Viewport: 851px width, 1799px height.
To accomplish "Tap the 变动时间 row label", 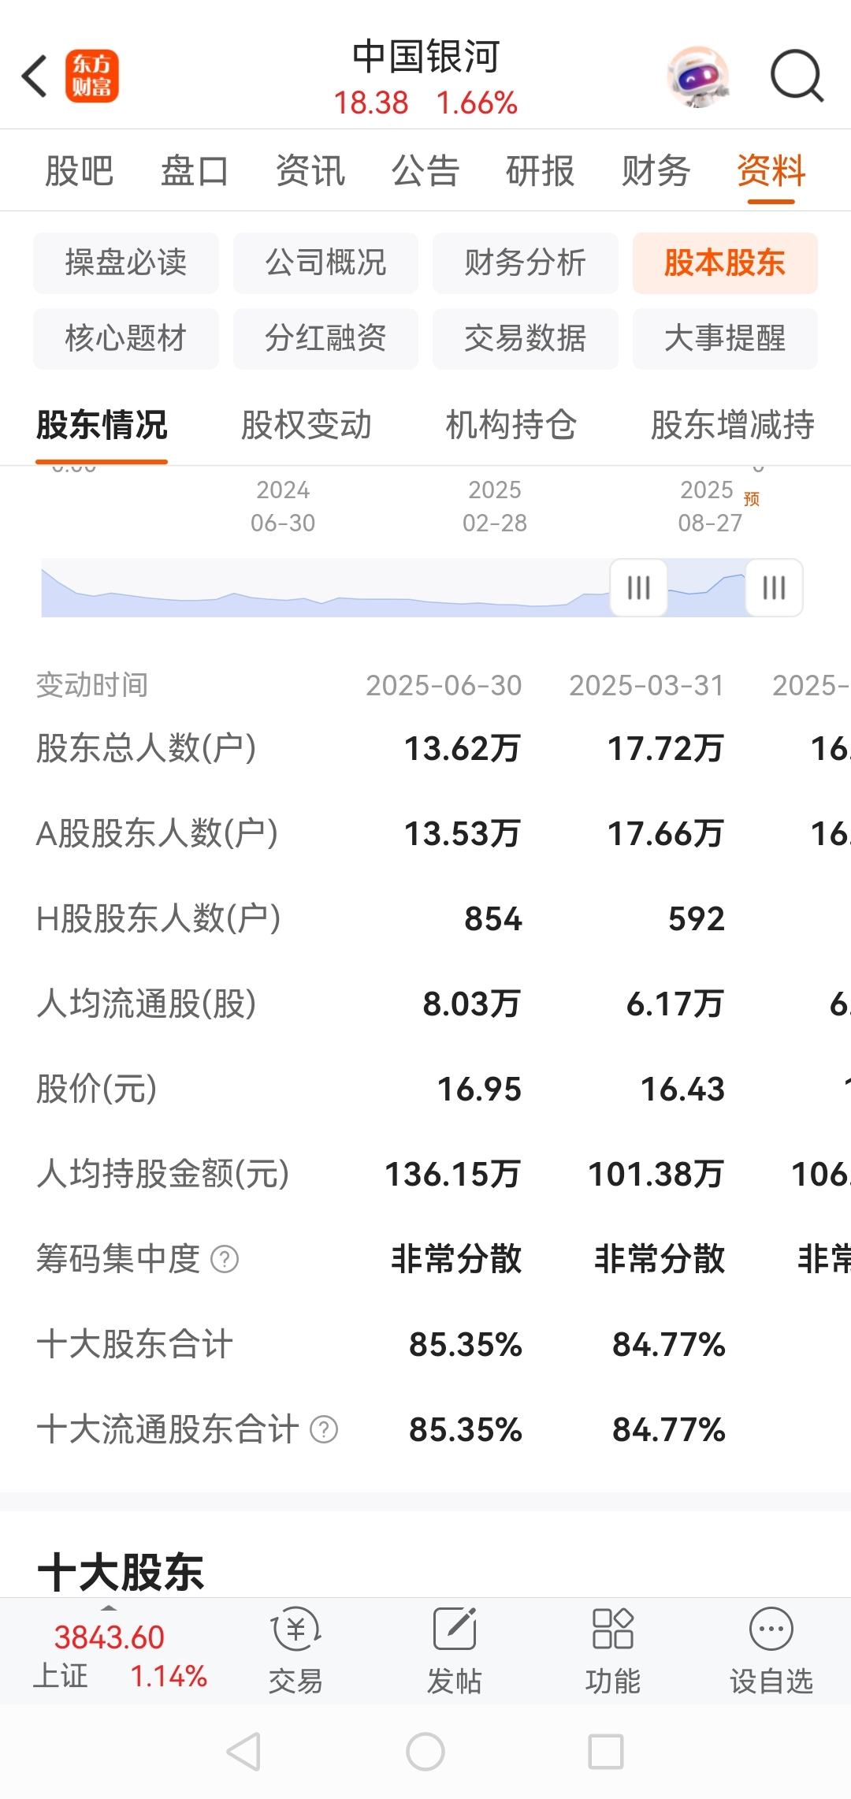I will (x=92, y=685).
